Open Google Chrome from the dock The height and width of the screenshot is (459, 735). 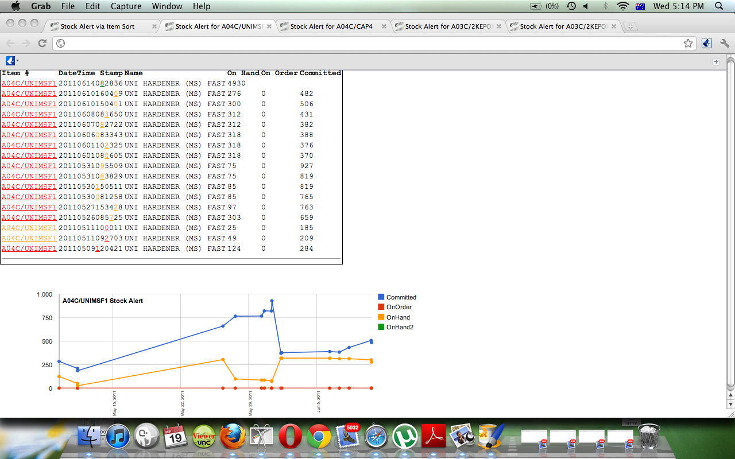click(319, 437)
